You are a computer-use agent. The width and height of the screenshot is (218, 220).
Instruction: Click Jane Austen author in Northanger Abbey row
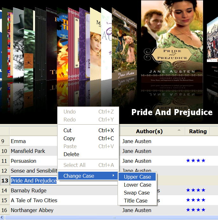point(137,210)
